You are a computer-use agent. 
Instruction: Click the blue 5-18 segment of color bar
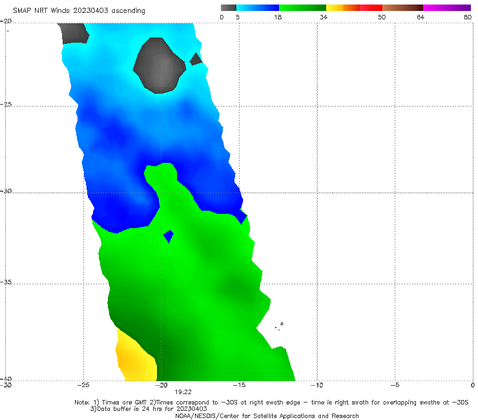tap(258, 8)
